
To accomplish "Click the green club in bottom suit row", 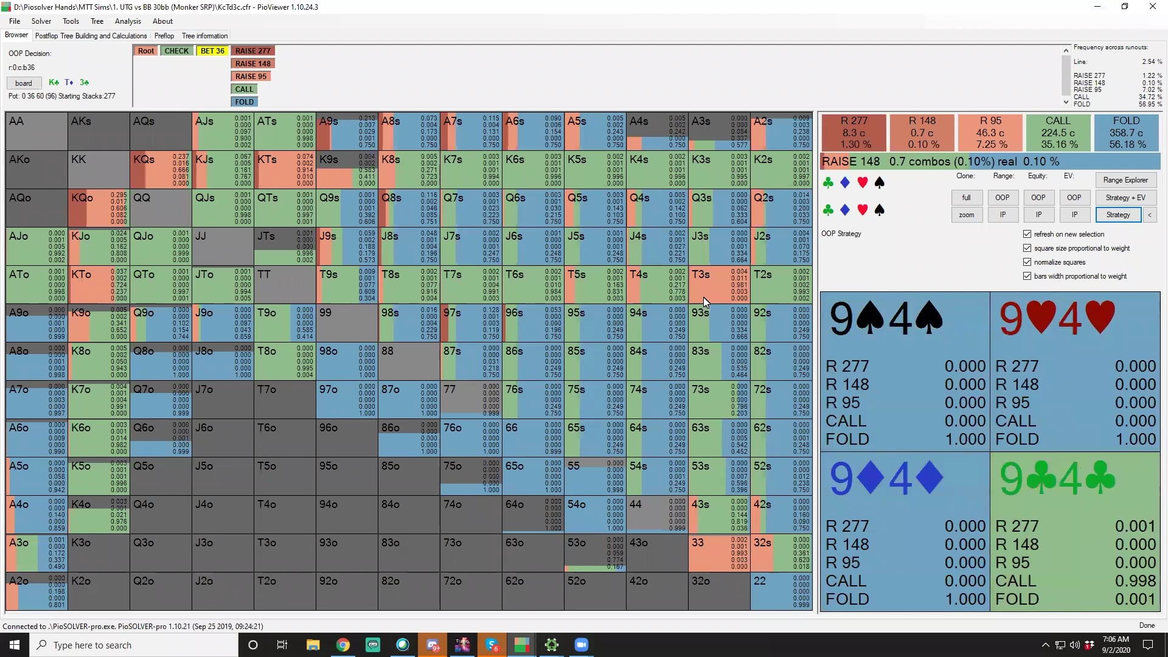I will (828, 210).
